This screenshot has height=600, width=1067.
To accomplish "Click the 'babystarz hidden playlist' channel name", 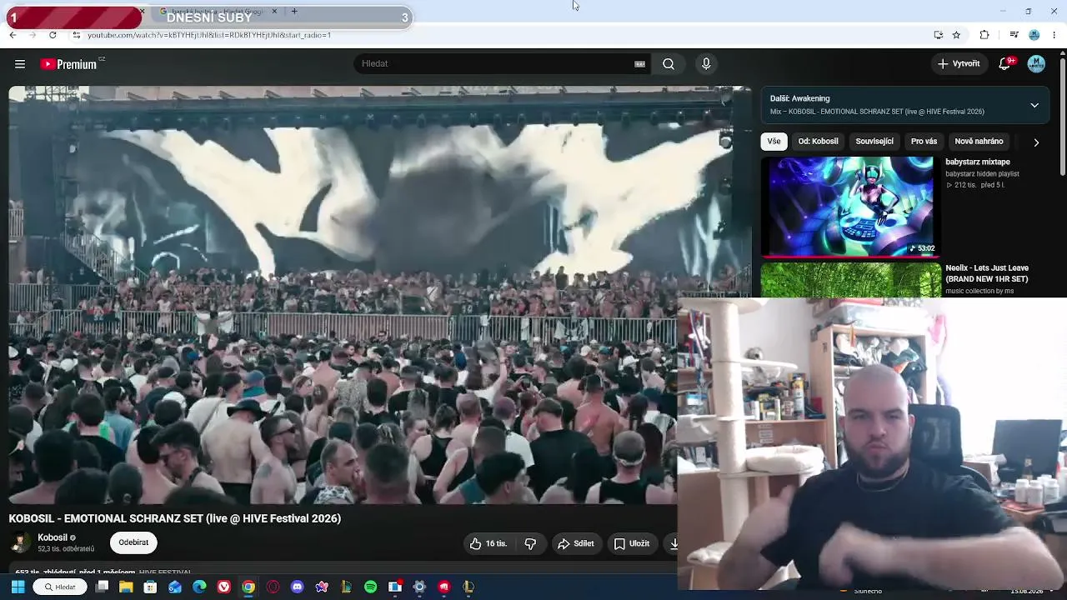I will 982,174.
